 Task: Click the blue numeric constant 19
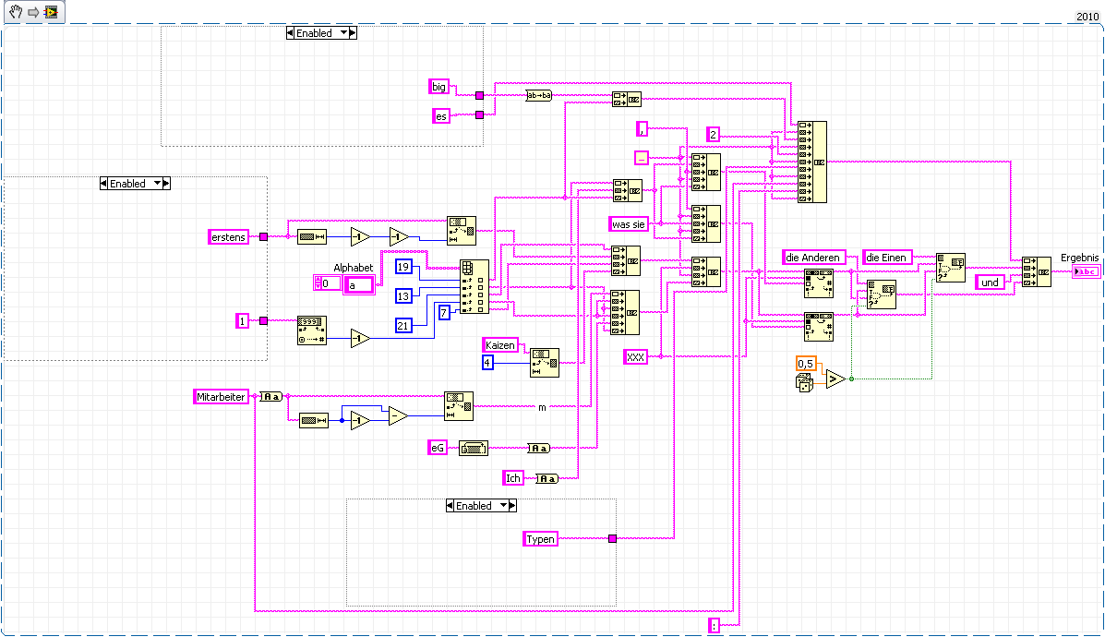click(x=403, y=267)
